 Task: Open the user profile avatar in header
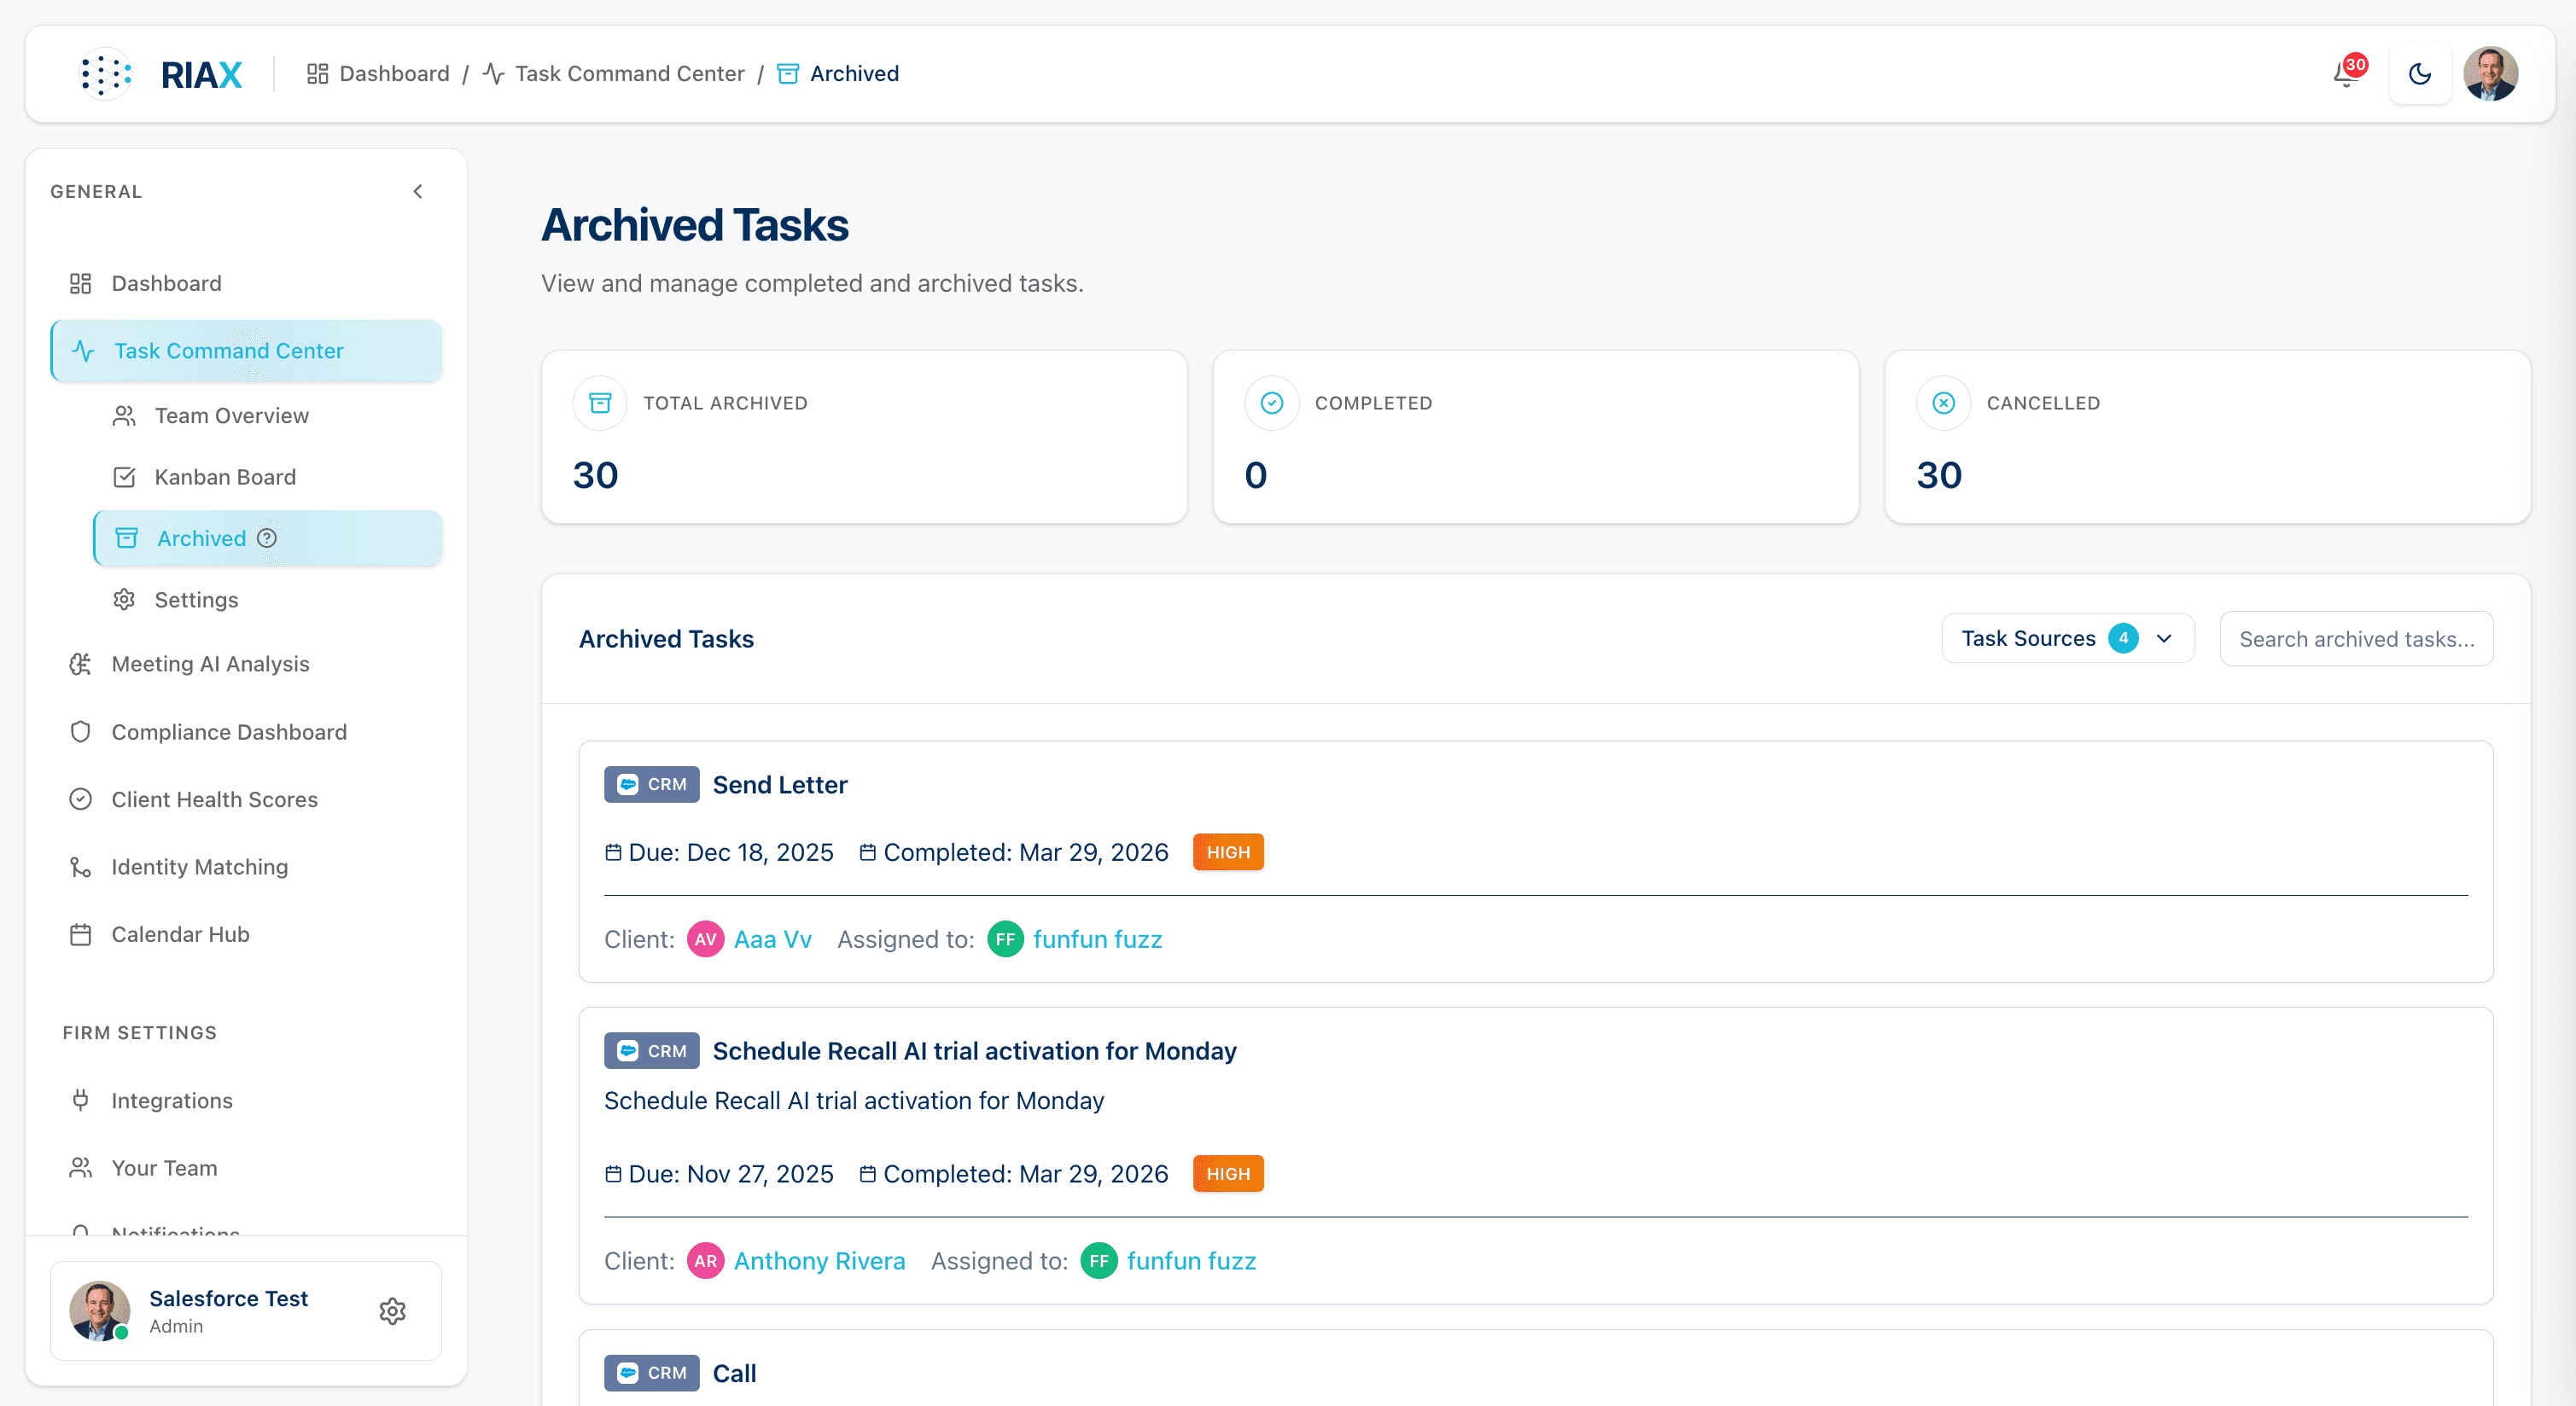2490,74
